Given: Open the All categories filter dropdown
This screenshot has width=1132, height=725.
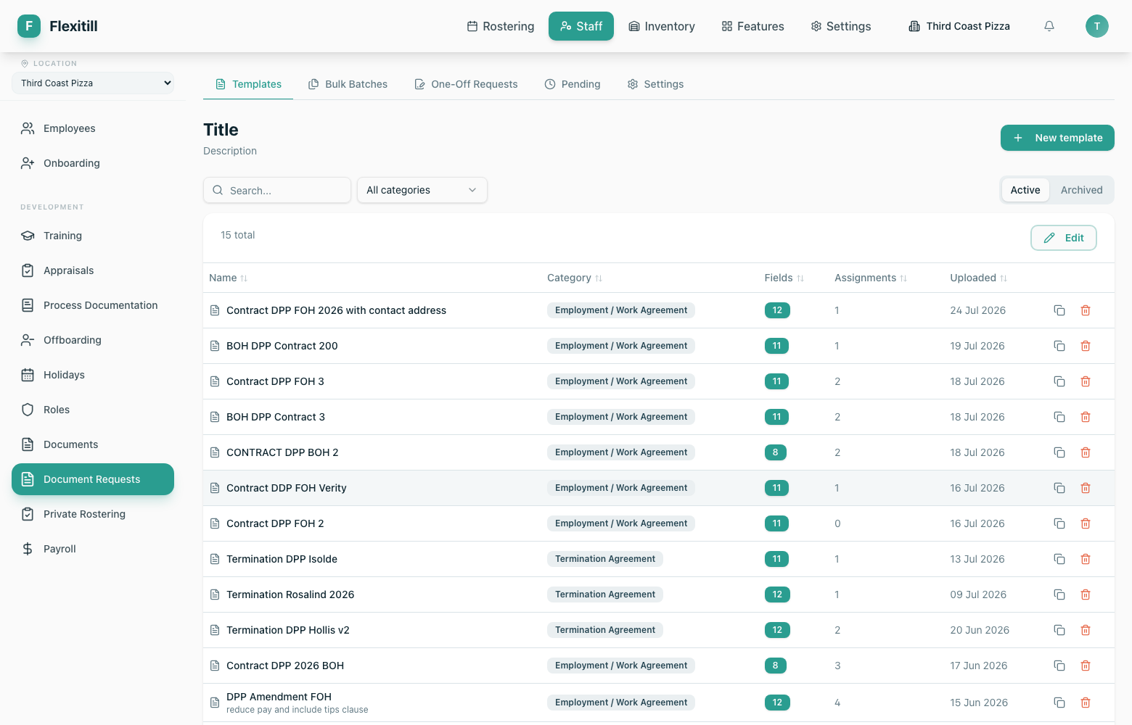Looking at the screenshot, I should point(422,190).
